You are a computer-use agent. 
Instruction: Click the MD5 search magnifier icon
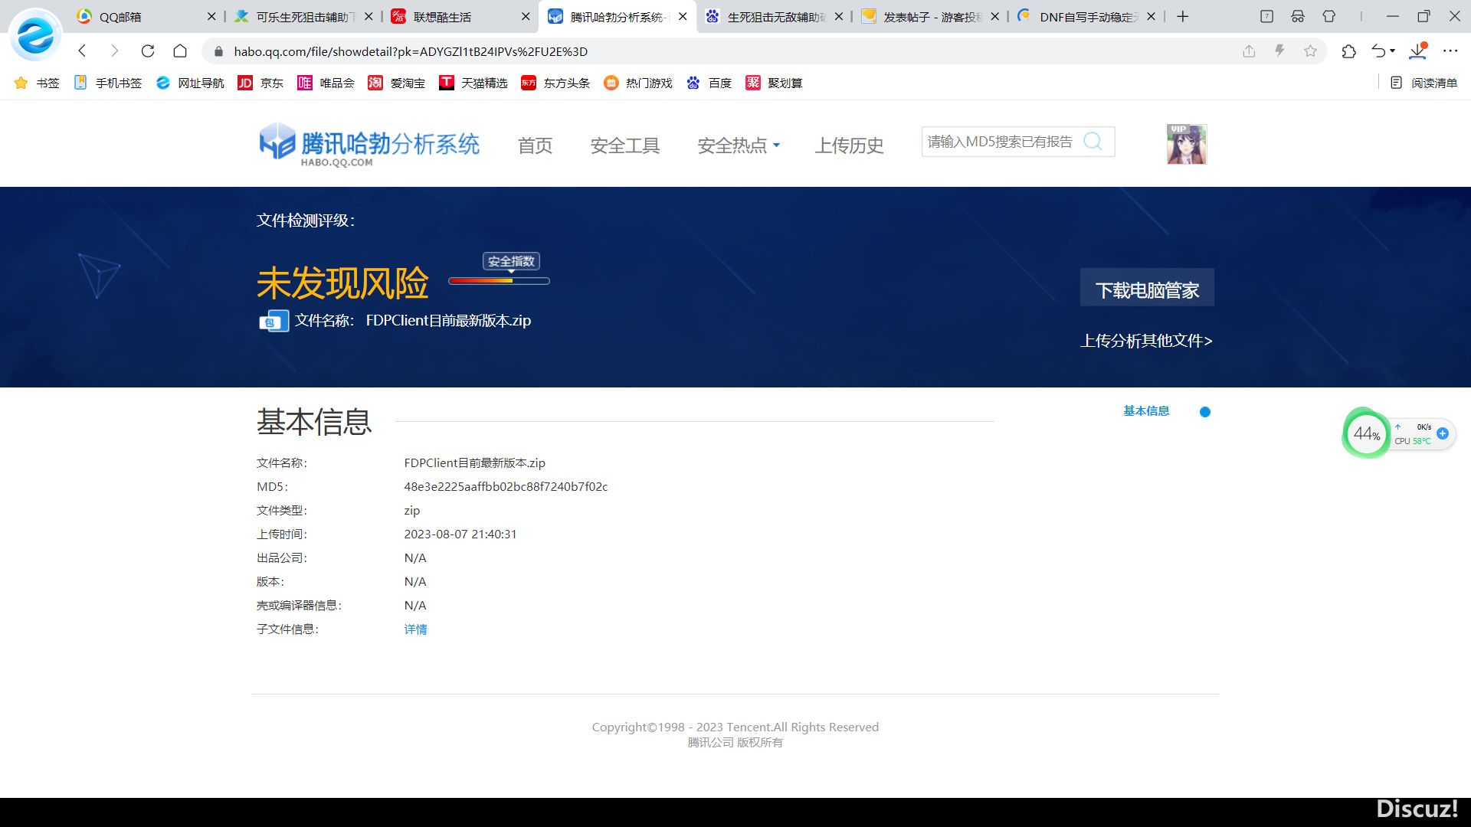point(1093,142)
